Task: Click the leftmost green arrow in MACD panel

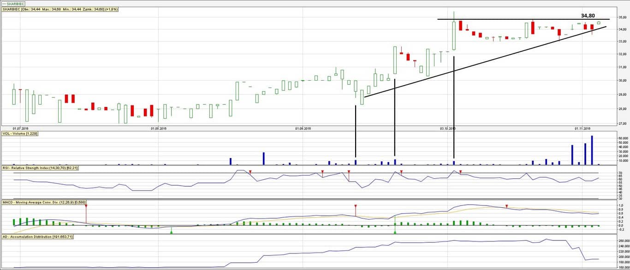Action: pyautogui.click(x=172, y=232)
